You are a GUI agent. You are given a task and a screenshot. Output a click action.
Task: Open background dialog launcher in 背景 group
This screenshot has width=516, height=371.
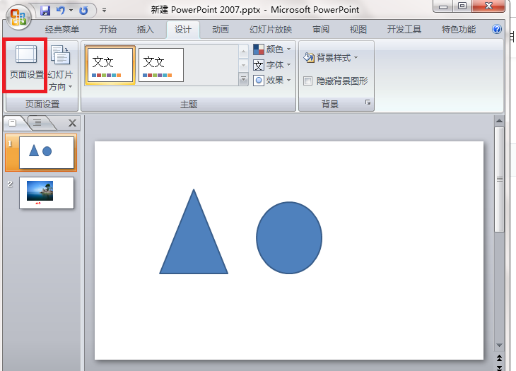click(x=368, y=102)
